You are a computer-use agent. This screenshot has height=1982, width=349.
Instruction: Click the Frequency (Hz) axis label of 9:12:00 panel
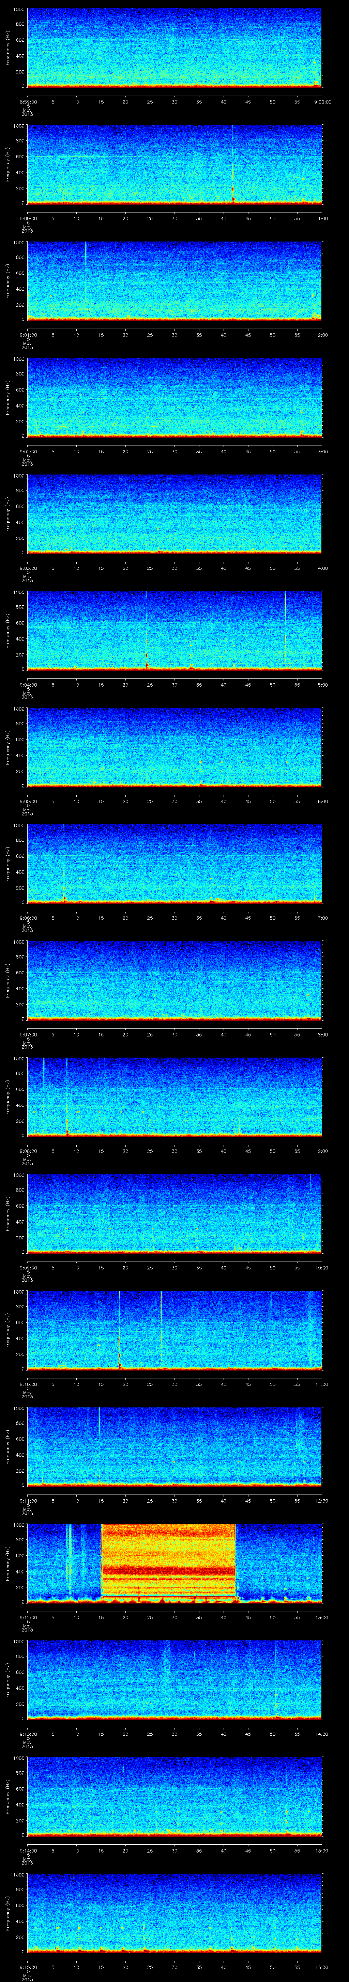click(8, 1564)
